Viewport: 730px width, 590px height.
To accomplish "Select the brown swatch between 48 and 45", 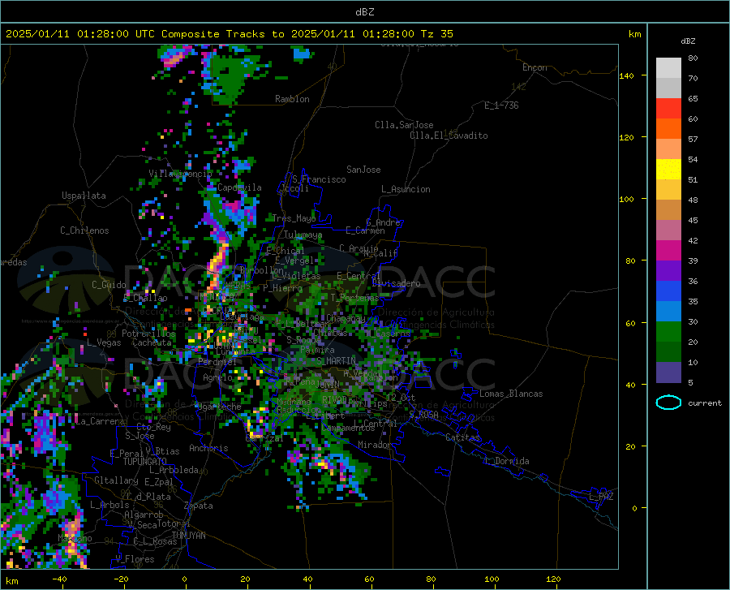I will coord(668,210).
